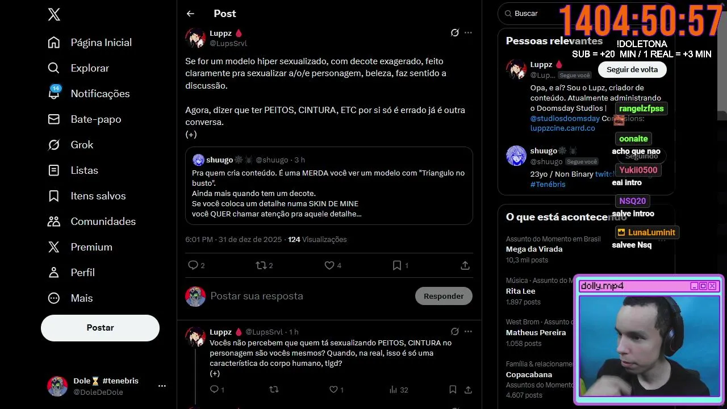Image resolution: width=727 pixels, height=409 pixels.
Task: Click Seguir de volta button
Action: click(x=632, y=70)
